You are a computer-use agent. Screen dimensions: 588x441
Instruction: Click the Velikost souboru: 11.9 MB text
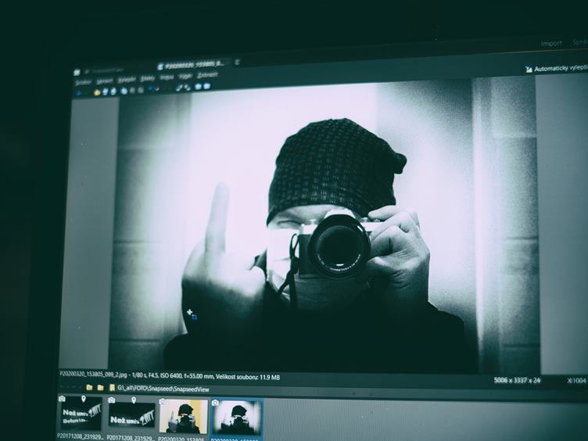pyautogui.click(x=248, y=377)
